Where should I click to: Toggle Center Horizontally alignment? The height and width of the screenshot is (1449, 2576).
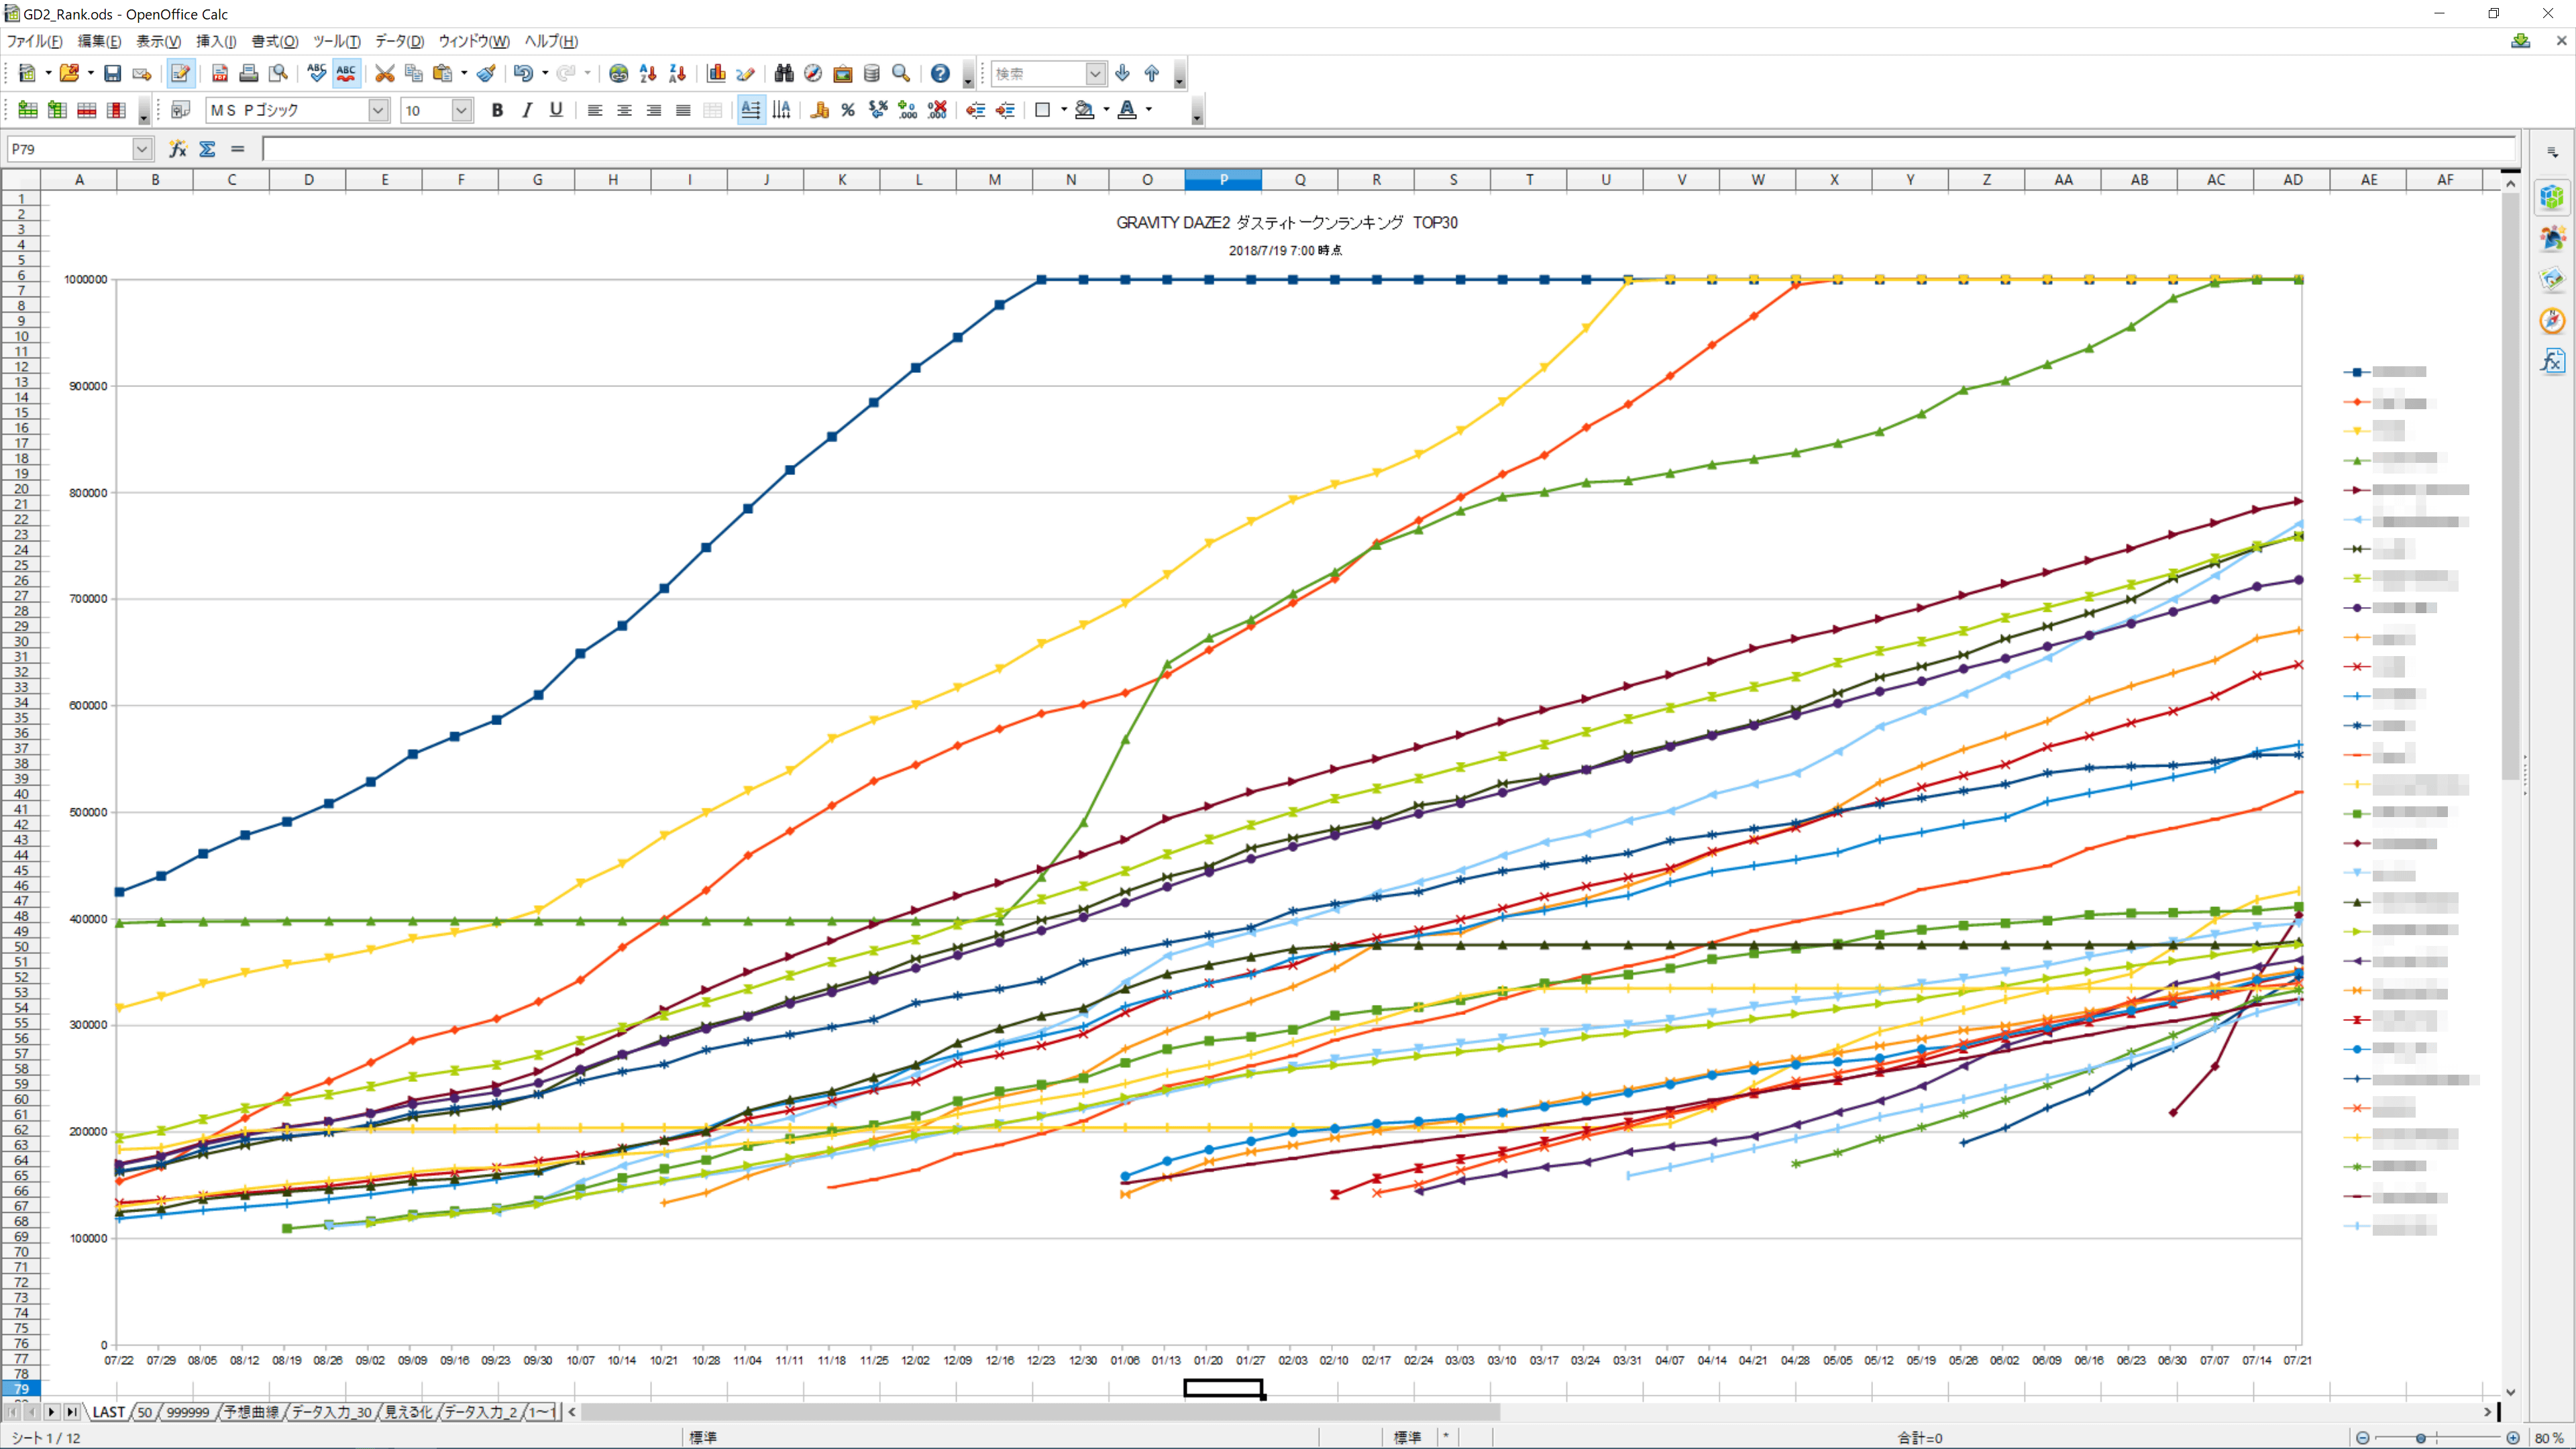click(x=624, y=110)
